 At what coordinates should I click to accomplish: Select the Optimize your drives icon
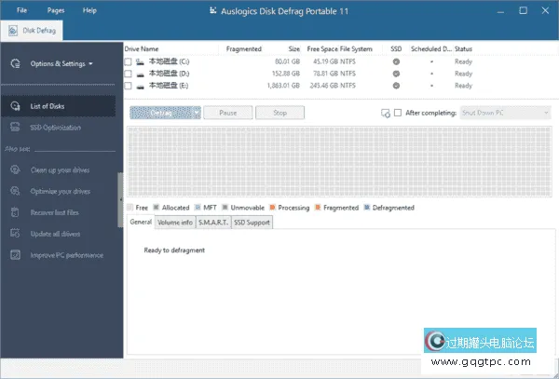click(15, 191)
